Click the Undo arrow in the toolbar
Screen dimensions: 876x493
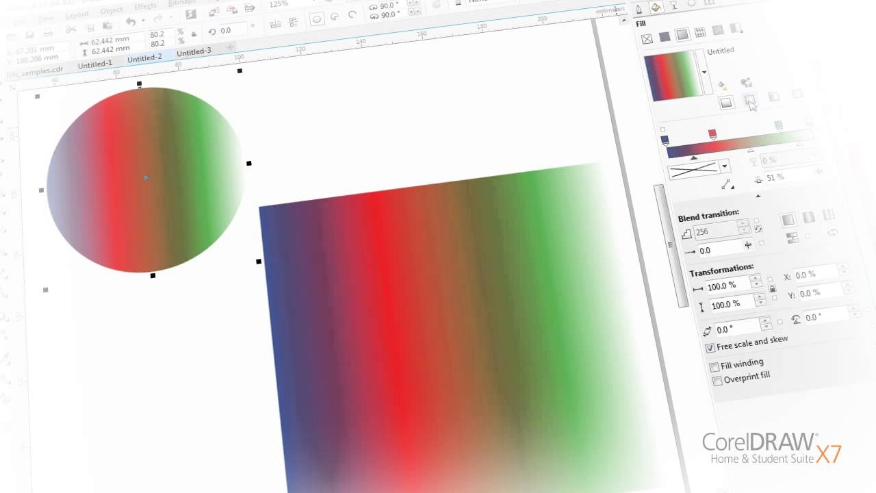click(x=131, y=22)
